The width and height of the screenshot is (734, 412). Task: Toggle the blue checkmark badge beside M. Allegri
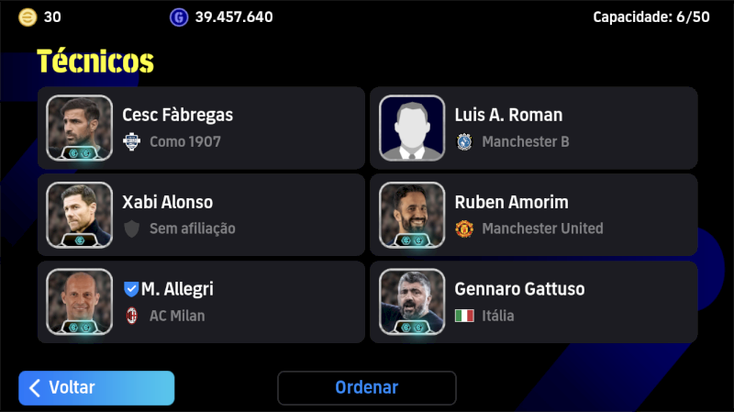[x=131, y=289]
